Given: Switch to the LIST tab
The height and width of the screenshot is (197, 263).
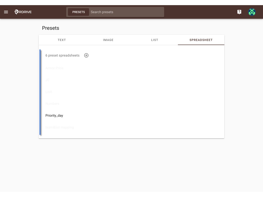Looking at the screenshot, I should coord(154,40).
